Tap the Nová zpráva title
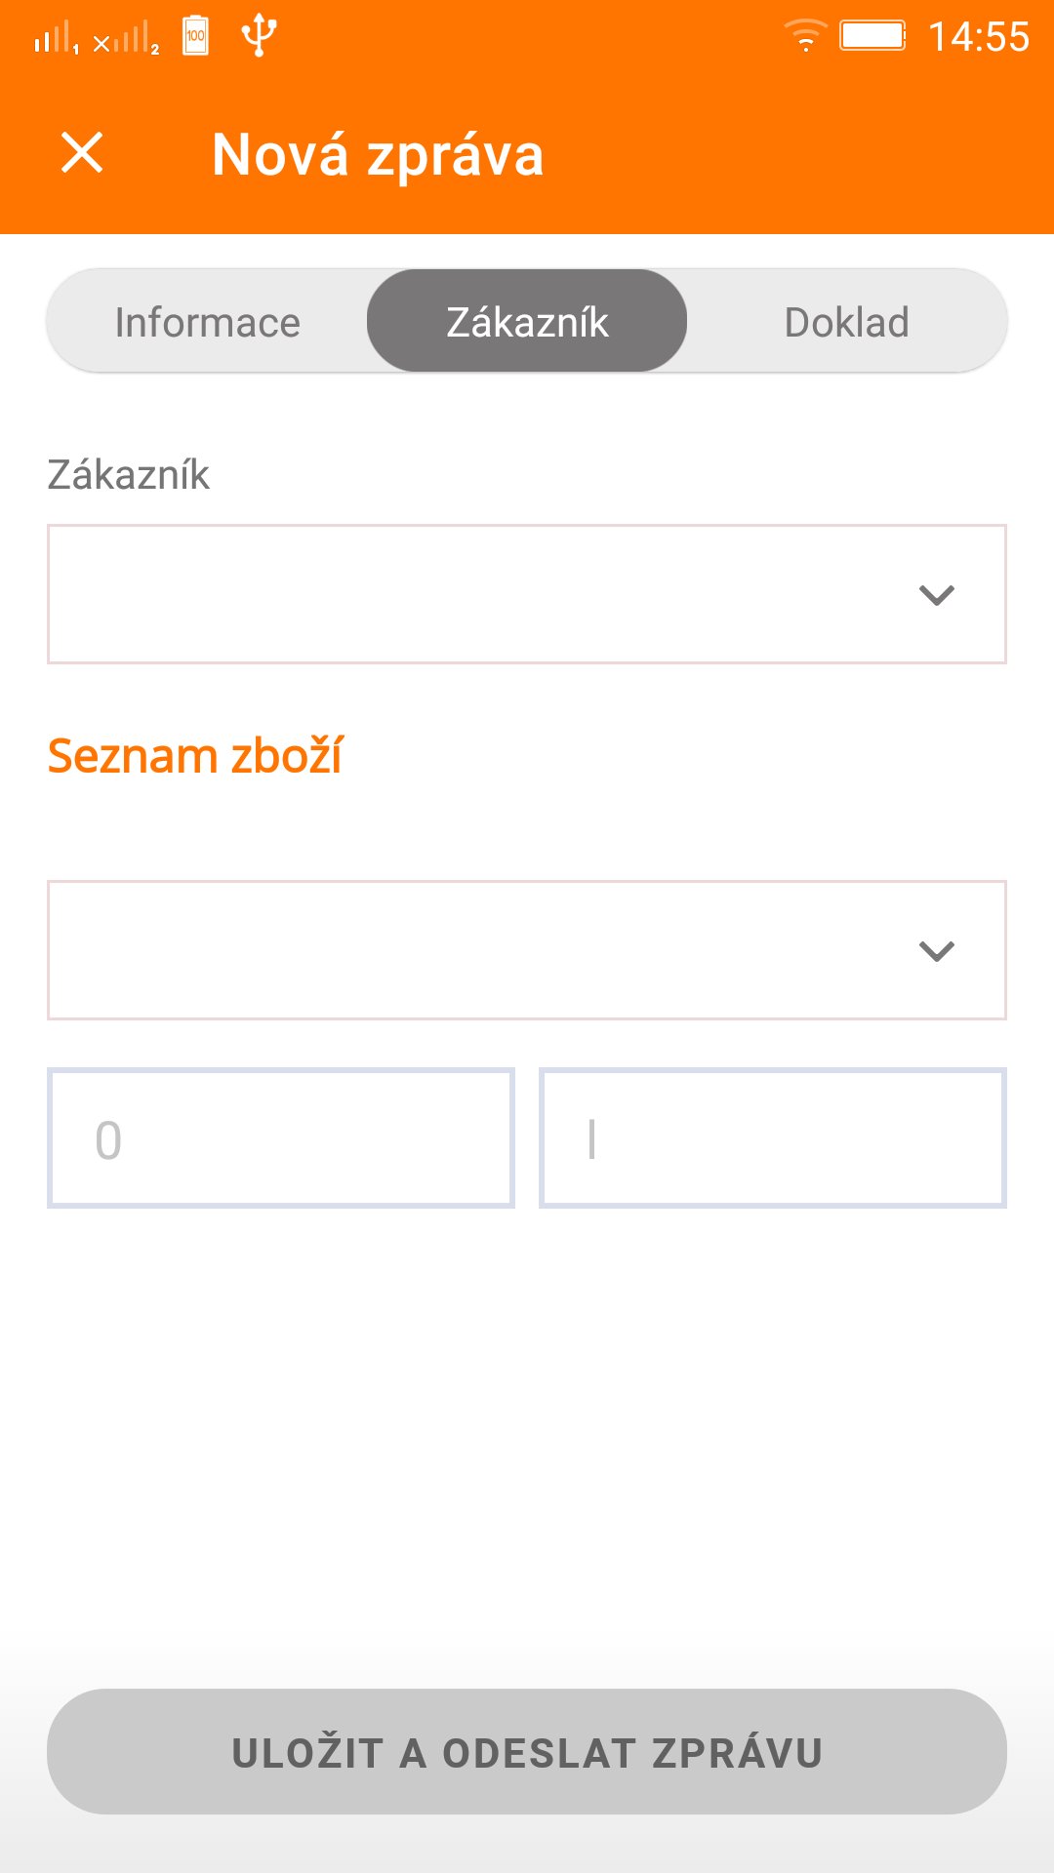The width and height of the screenshot is (1054, 1873). (378, 154)
